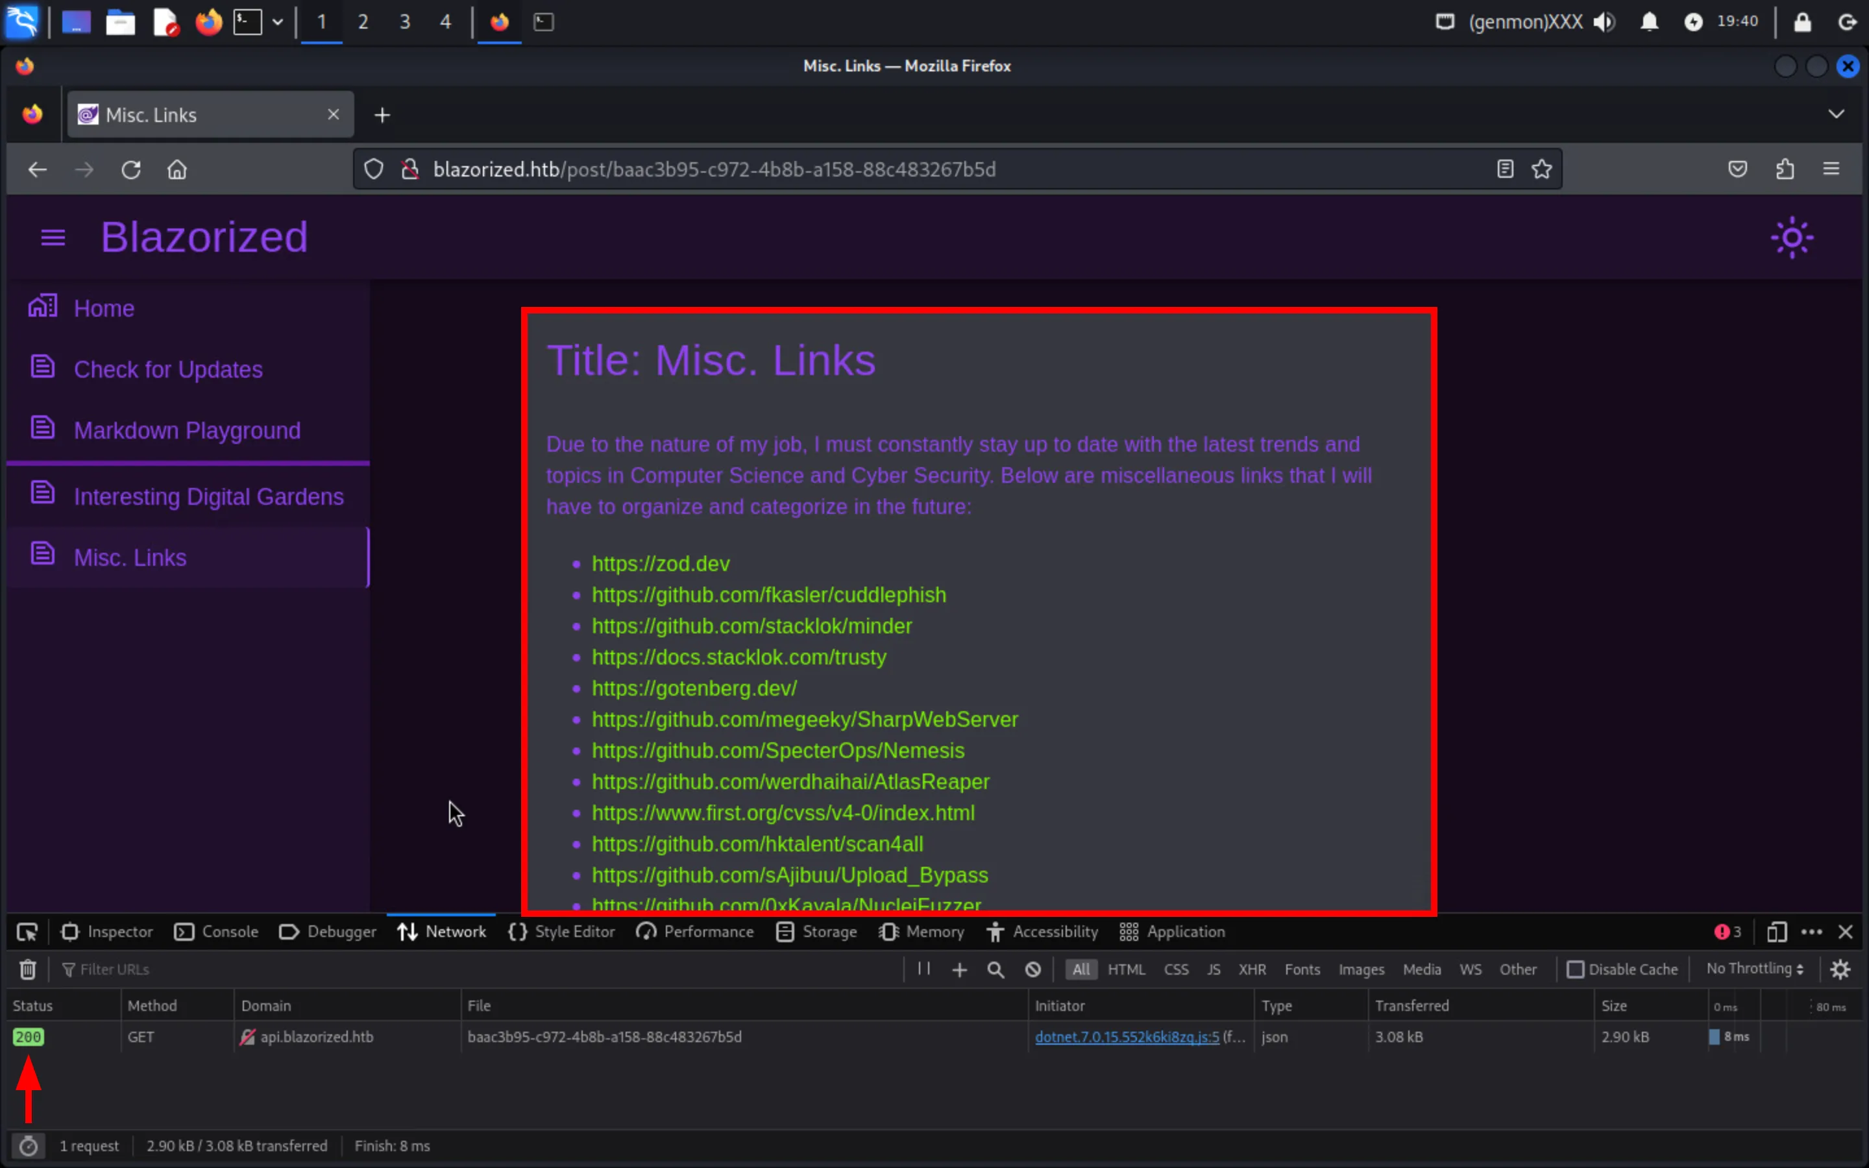Viewport: 1869px width, 1168px height.
Task: Open network search magnifier
Action: 996,969
